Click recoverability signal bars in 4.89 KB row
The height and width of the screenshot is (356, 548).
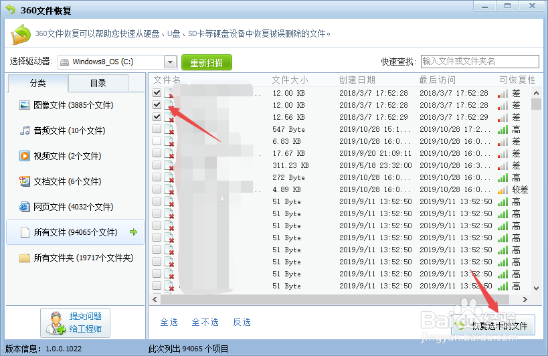[503, 189]
